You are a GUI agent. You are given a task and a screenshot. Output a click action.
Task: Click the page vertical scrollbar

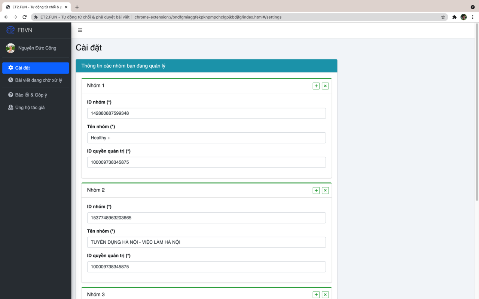[476, 112]
